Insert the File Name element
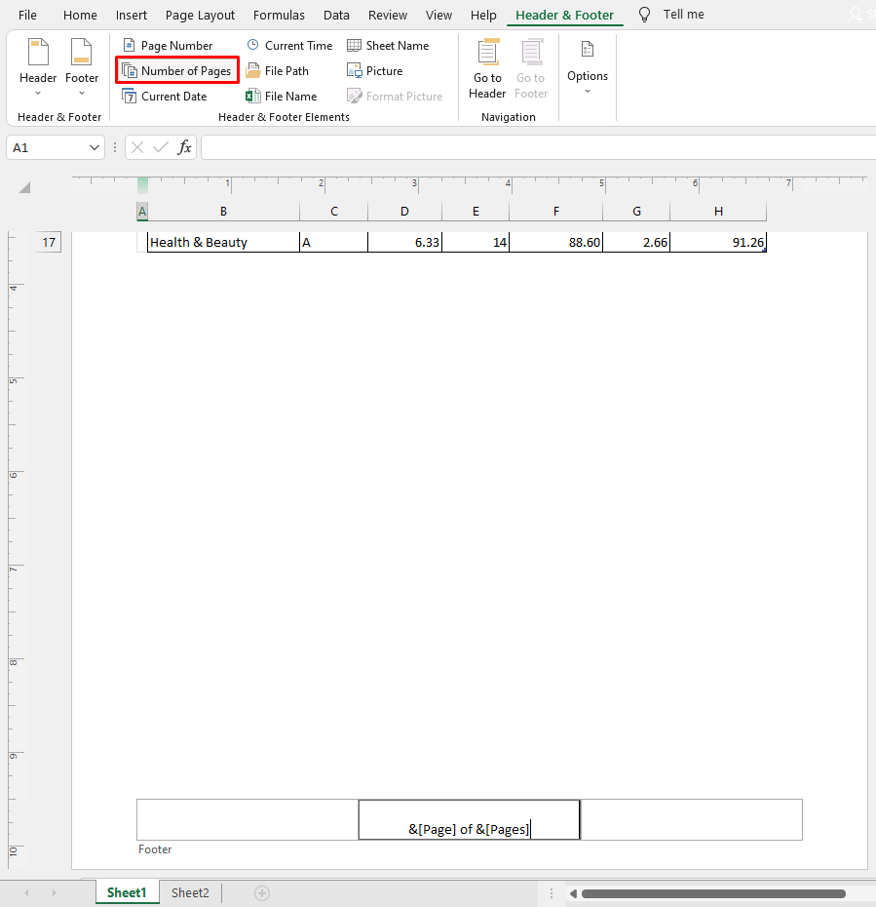Image resolution: width=876 pixels, height=907 pixels. pyautogui.click(x=283, y=96)
